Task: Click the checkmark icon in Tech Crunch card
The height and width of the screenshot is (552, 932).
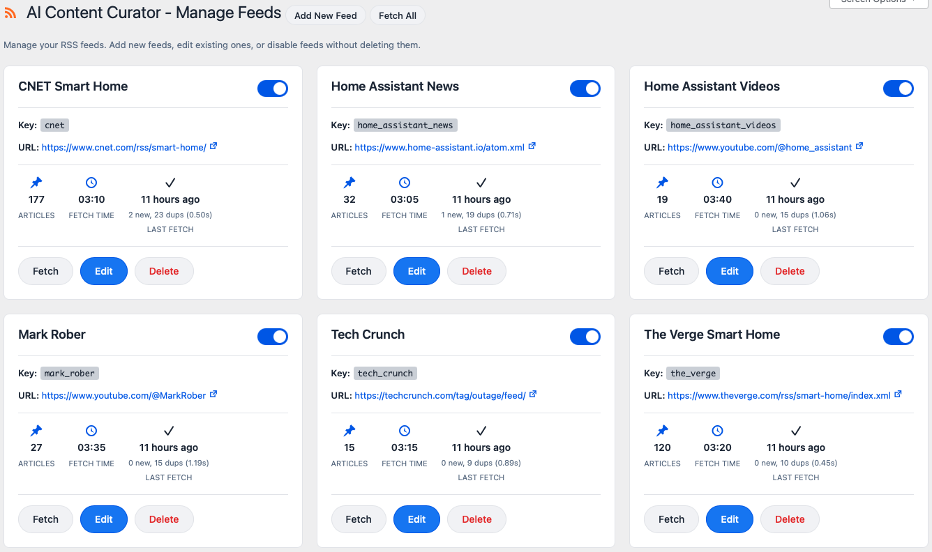Action: point(481,431)
